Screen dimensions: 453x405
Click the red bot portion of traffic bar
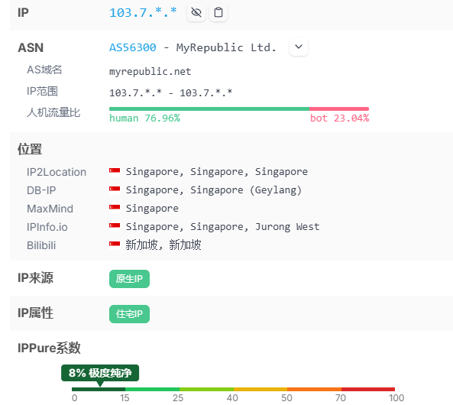click(339, 109)
